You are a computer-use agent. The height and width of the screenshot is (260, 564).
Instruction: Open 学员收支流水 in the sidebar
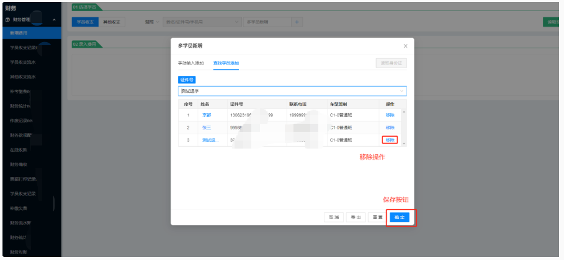point(23,62)
